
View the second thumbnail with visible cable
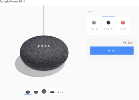tap(36, 91)
